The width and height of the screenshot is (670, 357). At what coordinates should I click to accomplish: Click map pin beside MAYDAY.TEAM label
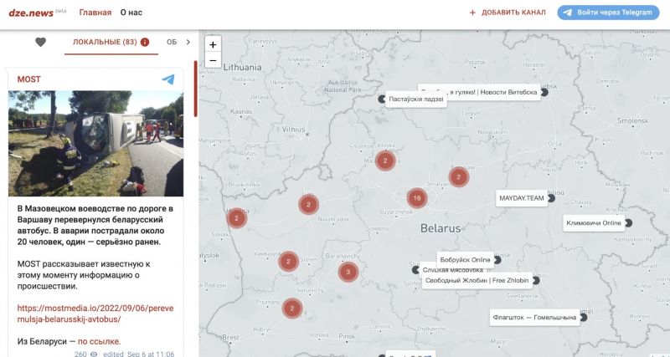(553, 198)
